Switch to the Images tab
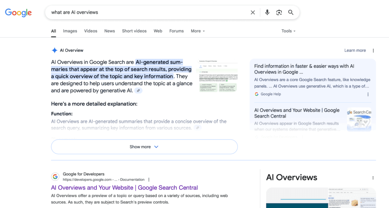 [x=70, y=31]
